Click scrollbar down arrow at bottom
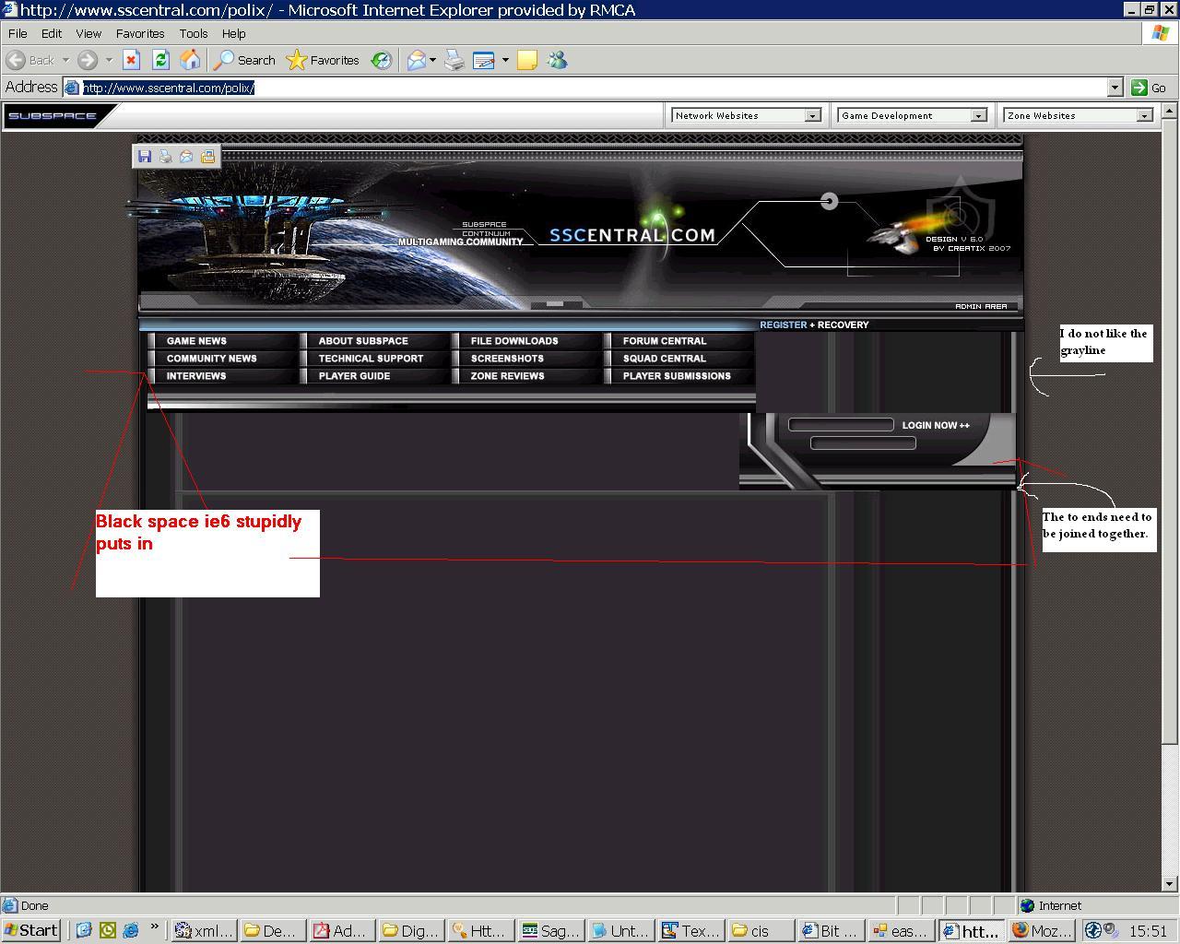The width and height of the screenshot is (1180, 944). pos(1170,885)
